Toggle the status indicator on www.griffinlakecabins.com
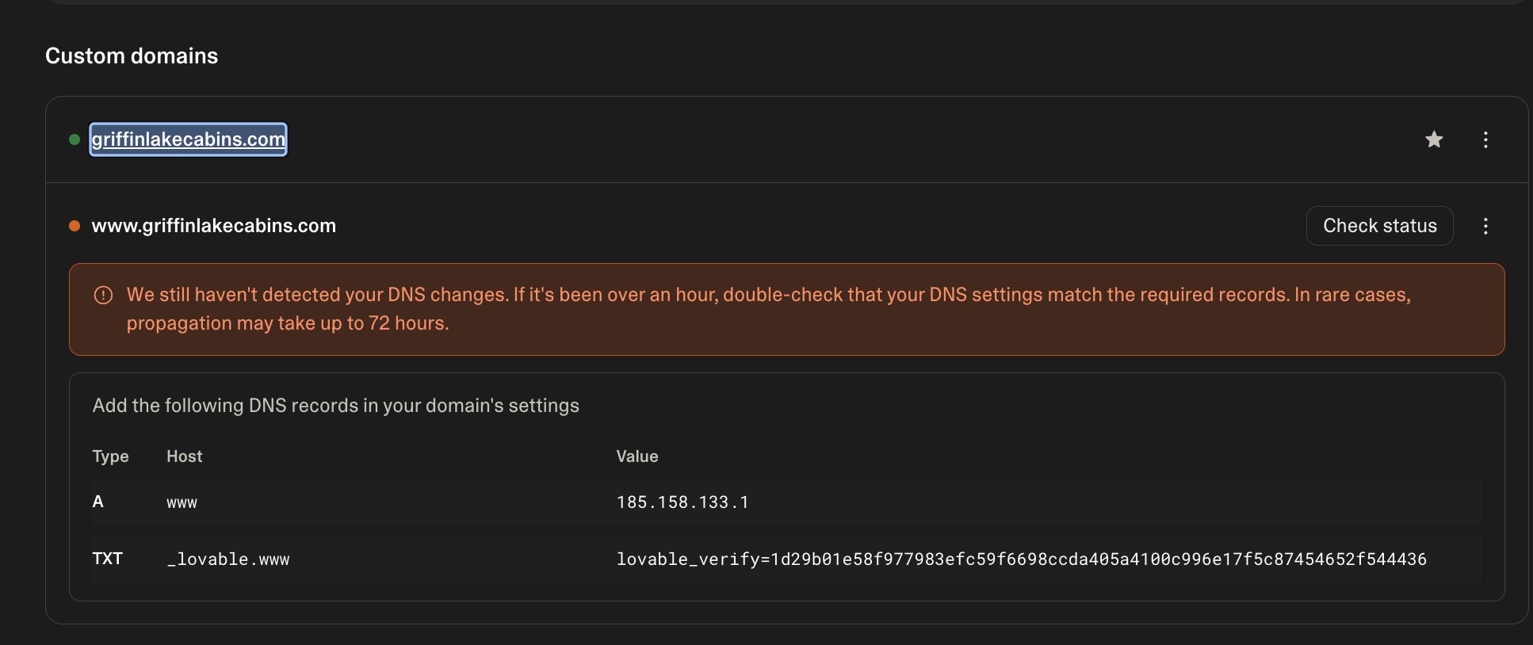The height and width of the screenshot is (645, 1533). 75,225
